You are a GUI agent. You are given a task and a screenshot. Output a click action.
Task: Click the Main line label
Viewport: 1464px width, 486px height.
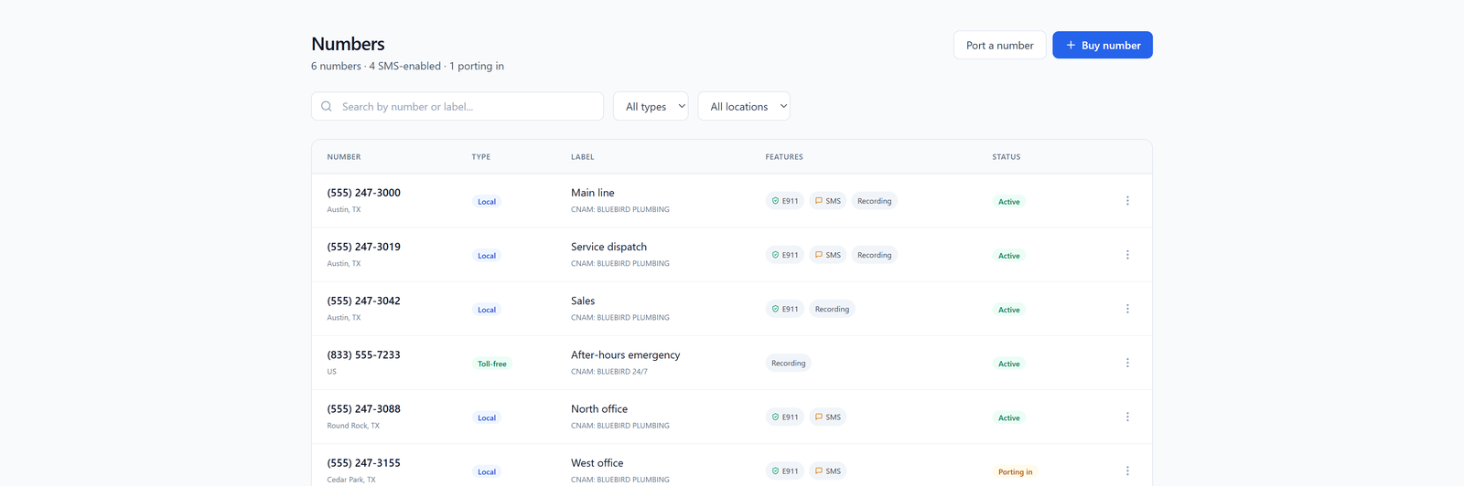tap(593, 193)
